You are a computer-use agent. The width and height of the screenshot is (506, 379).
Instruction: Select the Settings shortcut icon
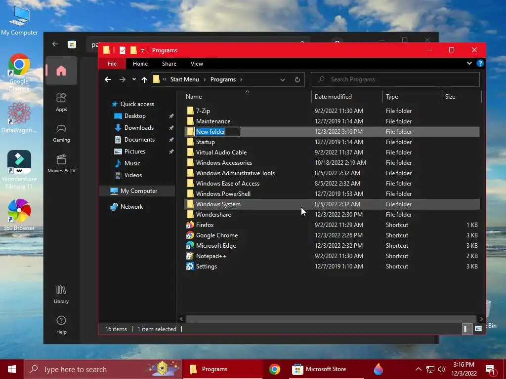[190, 266]
